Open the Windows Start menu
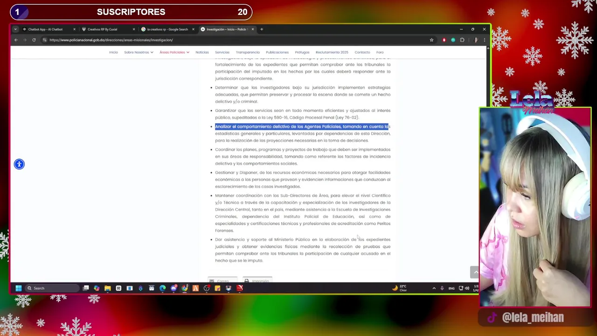Viewport: 597px width, 336px height. click(19, 288)
